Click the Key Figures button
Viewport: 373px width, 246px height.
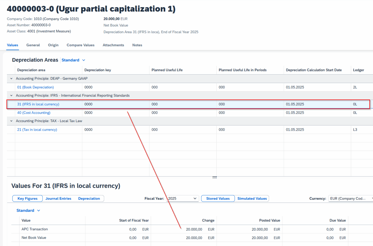[27, 198]
